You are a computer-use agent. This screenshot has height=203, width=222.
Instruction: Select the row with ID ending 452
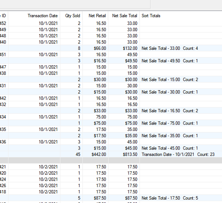111,23
